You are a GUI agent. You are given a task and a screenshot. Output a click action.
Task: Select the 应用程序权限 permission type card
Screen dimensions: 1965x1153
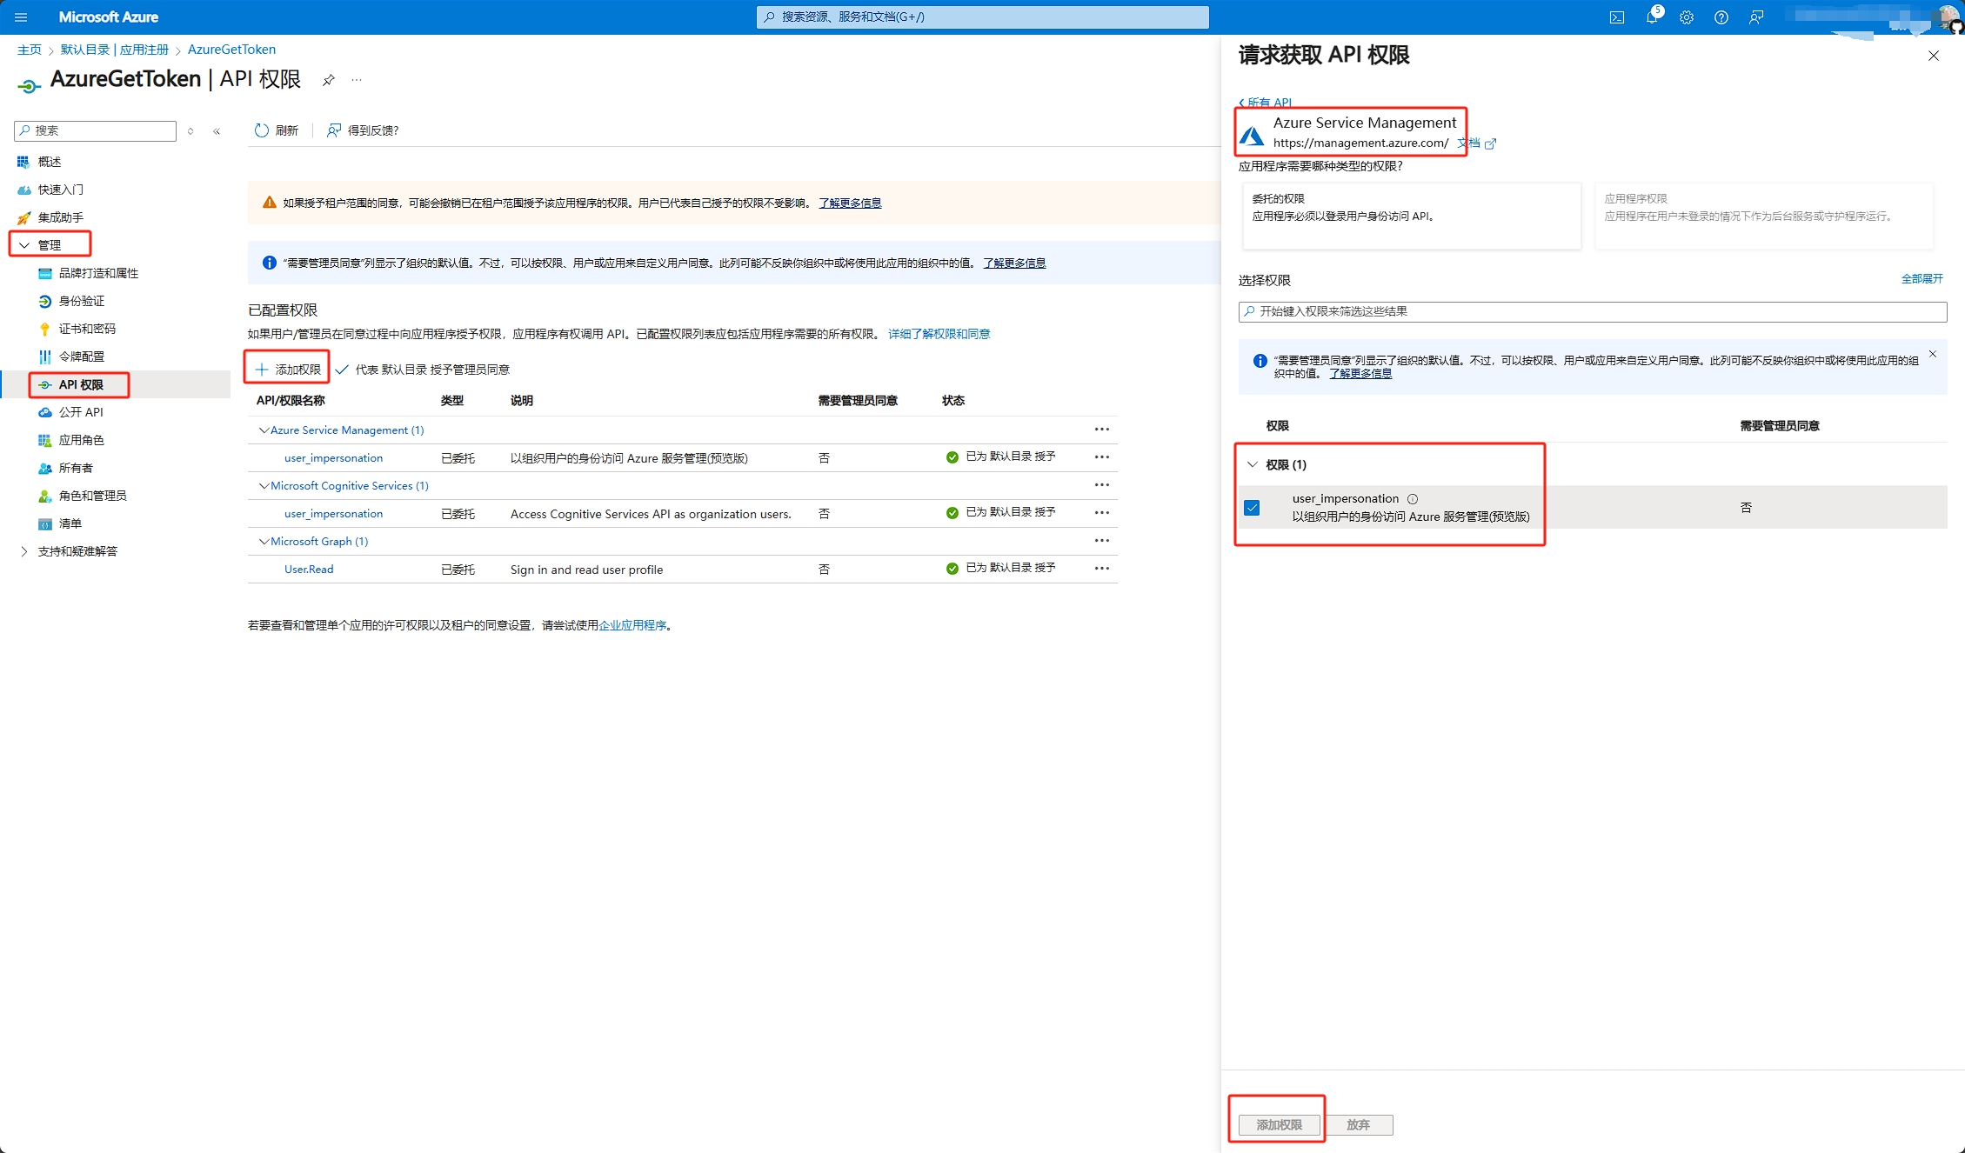(1763, 216)
